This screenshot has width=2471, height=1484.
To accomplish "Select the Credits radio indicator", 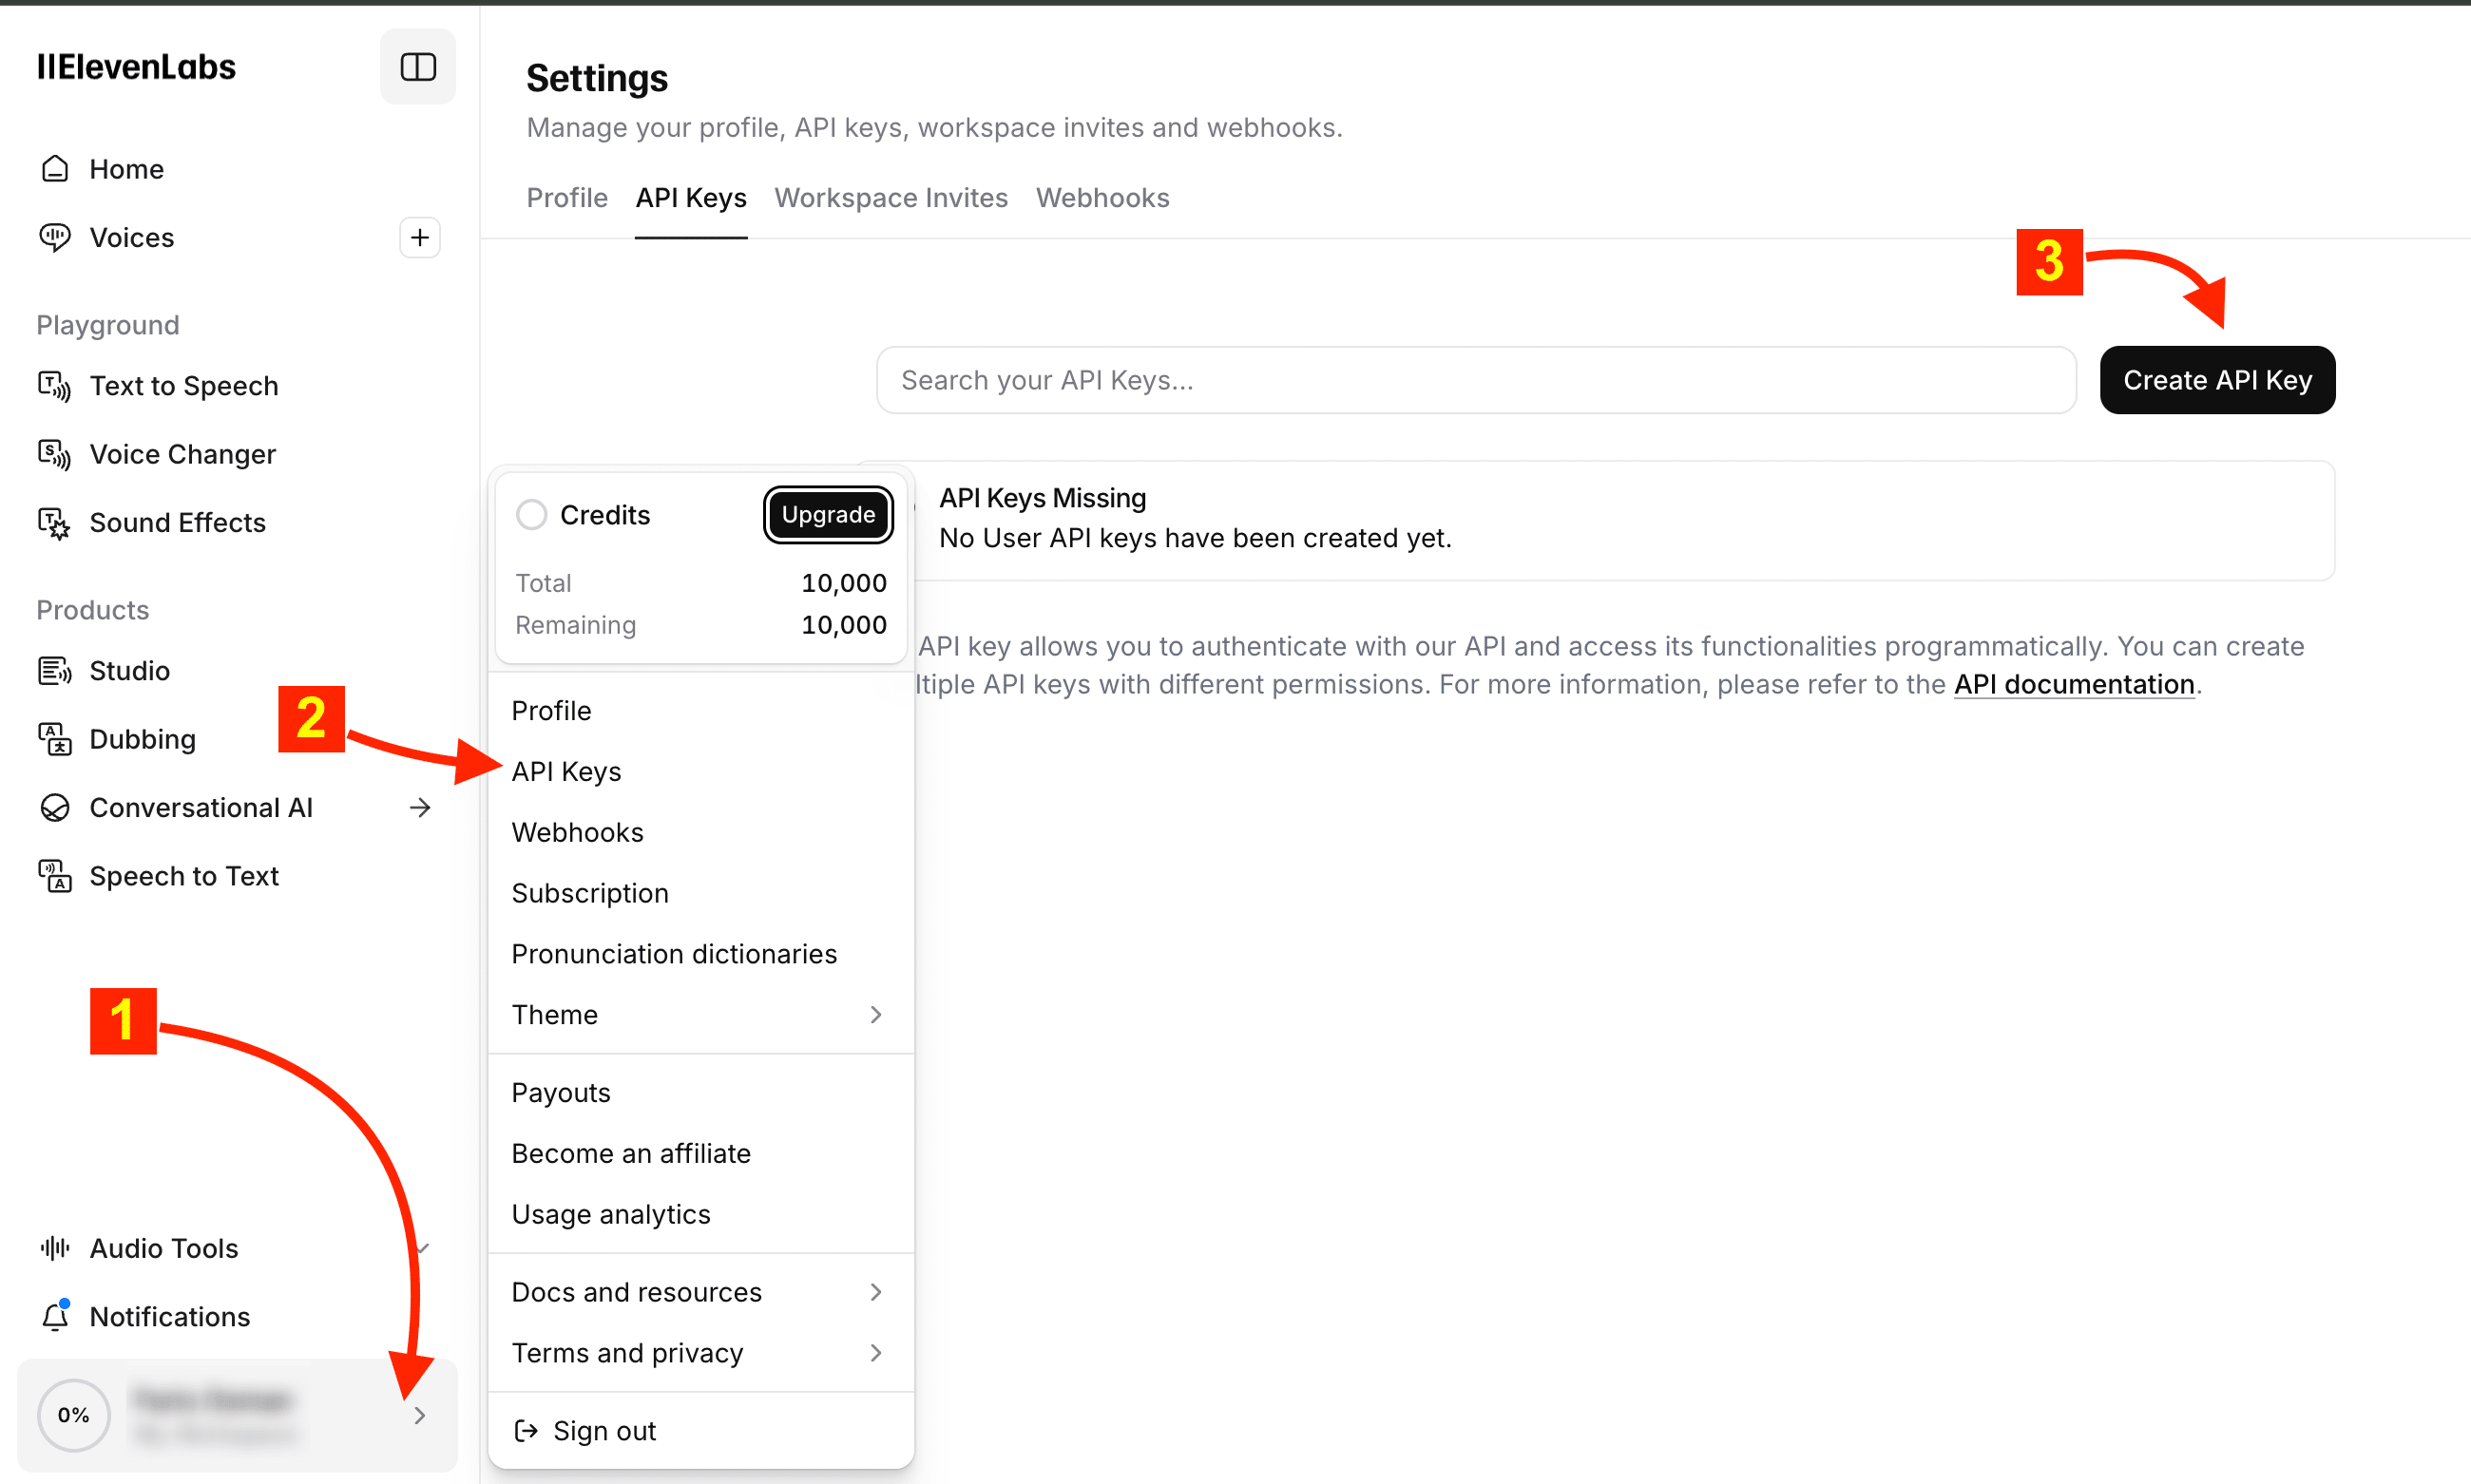I will point(531,514).
